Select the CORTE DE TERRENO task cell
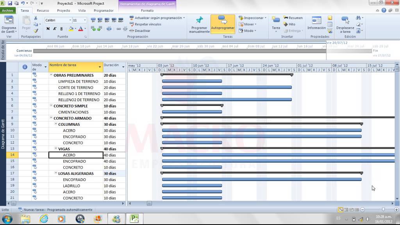Viewport: 400px width, 225px height. [76, 88]
